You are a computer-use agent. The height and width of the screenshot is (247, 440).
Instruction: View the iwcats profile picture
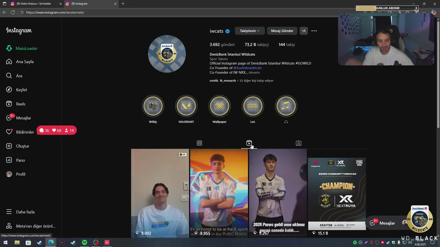coord(167,54)
